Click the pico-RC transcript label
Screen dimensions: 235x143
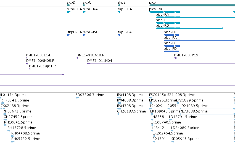162,20
